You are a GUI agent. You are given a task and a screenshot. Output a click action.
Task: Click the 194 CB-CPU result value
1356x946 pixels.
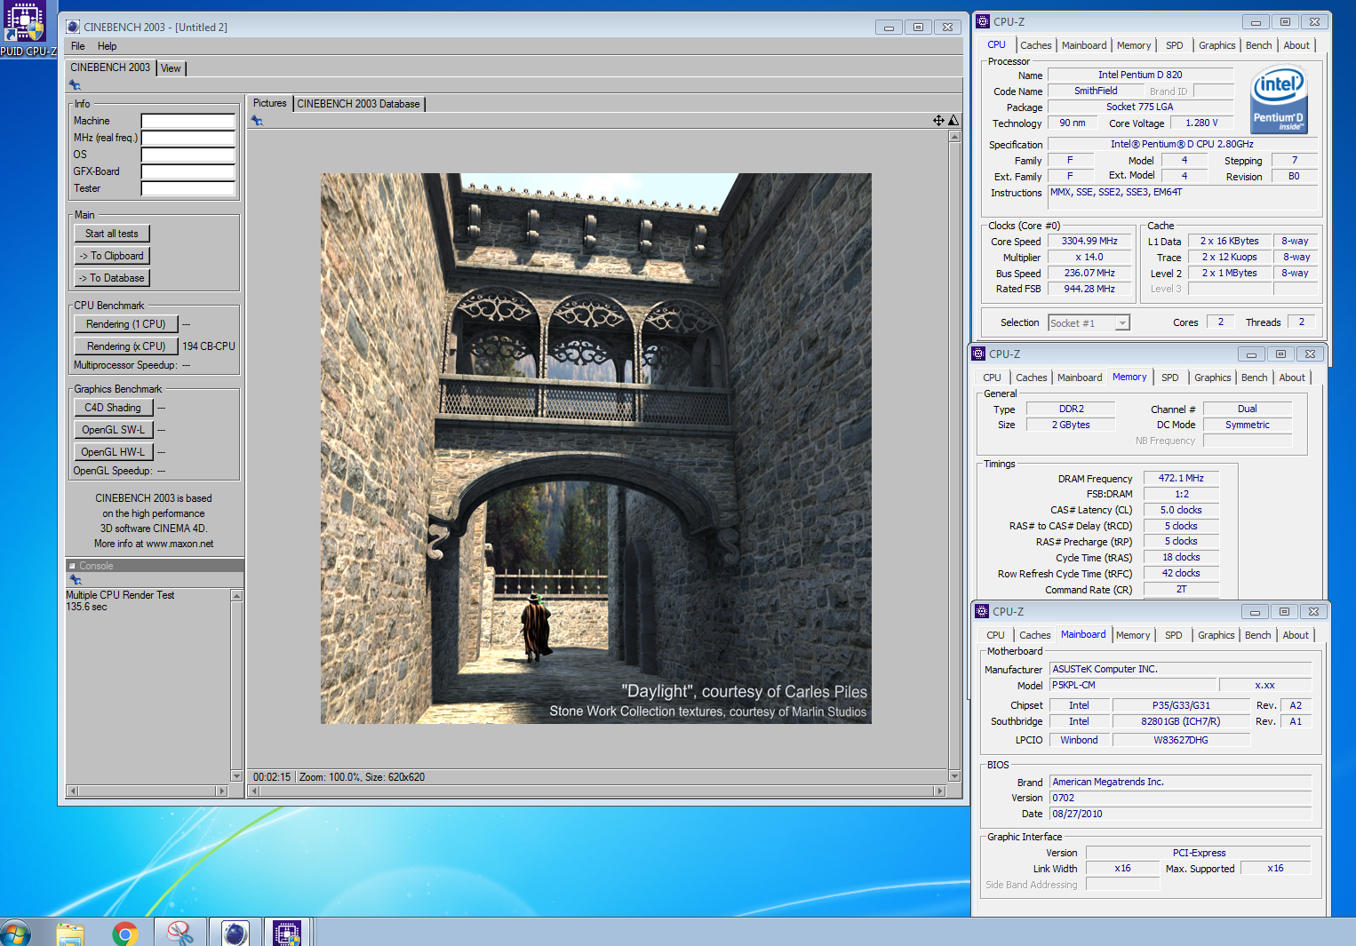[x=209, y=346]
